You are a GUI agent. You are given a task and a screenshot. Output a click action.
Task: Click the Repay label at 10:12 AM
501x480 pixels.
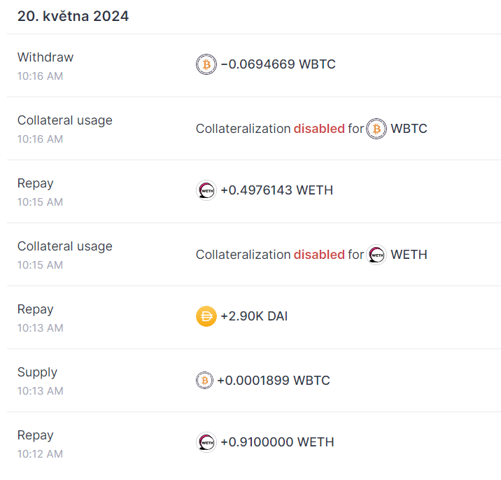[x=36, y=435]
